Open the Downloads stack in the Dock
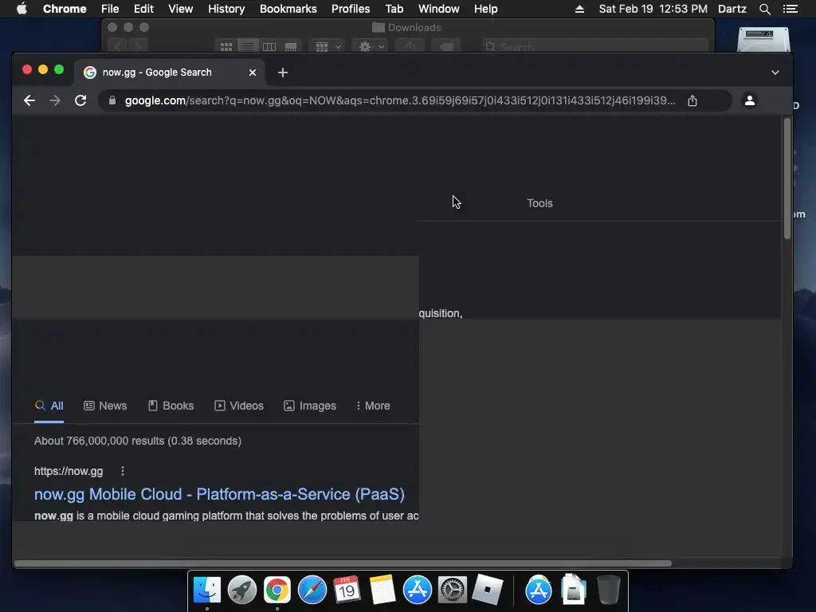The image size is (816, 612). pyautogui.click(x=574, y=590)
